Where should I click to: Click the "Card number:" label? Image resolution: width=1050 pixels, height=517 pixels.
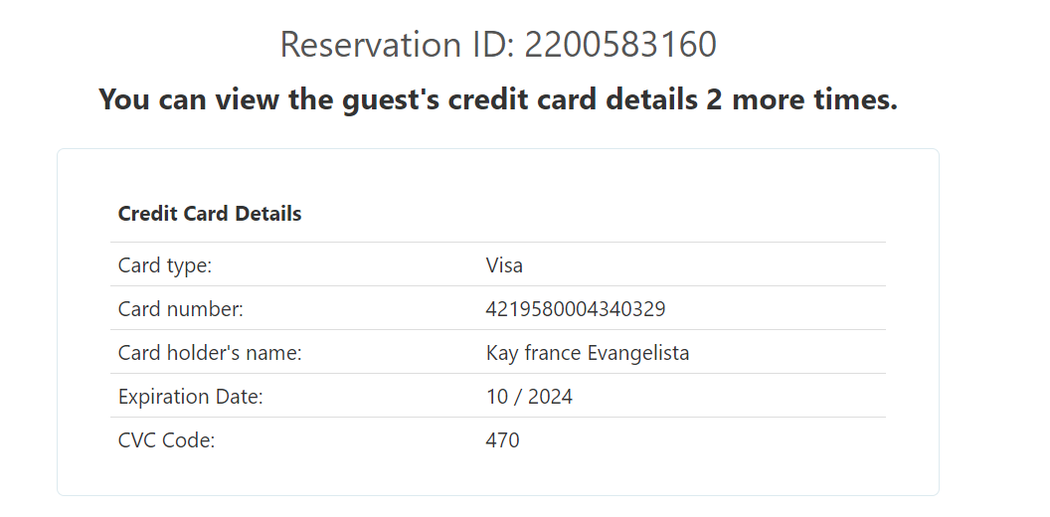pyautogui.click(x=180, y=309)
